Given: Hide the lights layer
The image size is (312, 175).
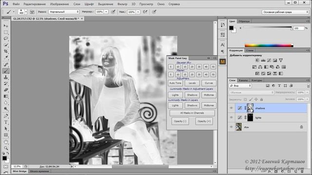Looking at the screenshot, I should point(231,118).
